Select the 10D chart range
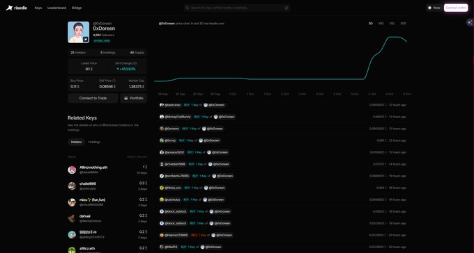Screen dimensions: 474x253 tap(381, 24)
